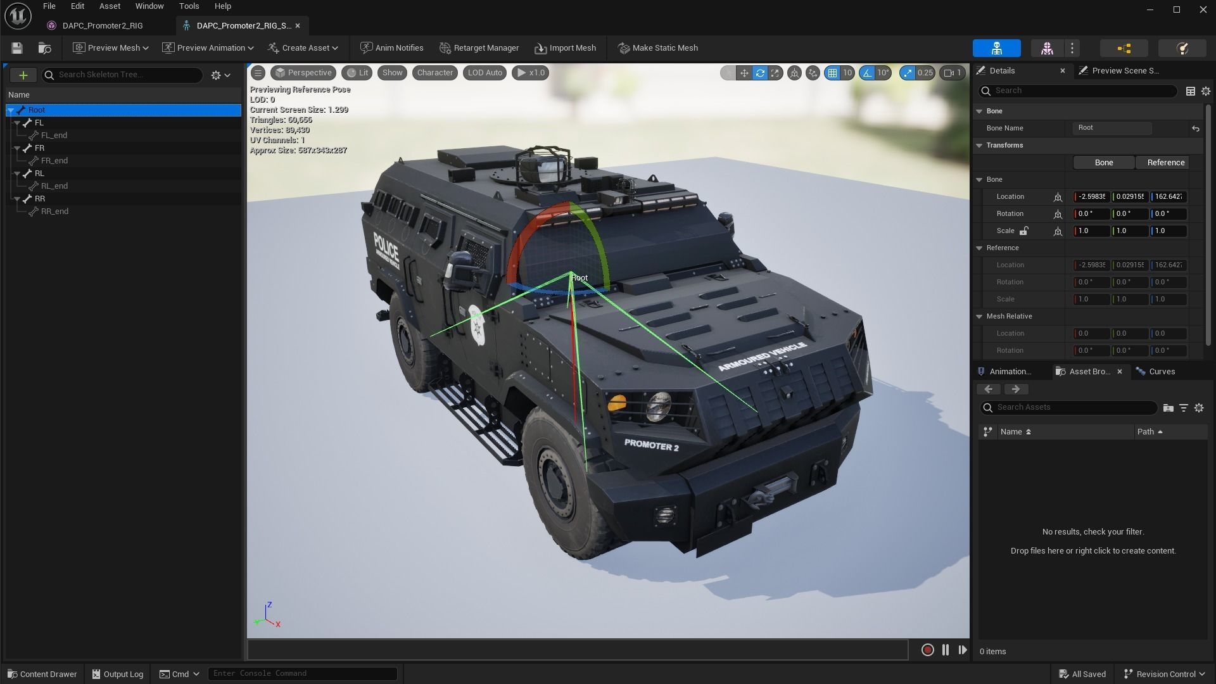This screenshot has height=684, width=1216.
Task: Select Bone transform toggle button
Action: pos(1104,163)
